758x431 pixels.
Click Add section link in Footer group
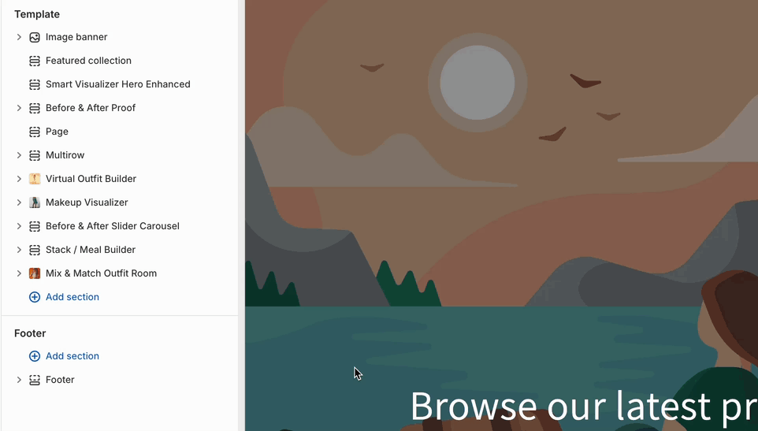pos(72,356)
